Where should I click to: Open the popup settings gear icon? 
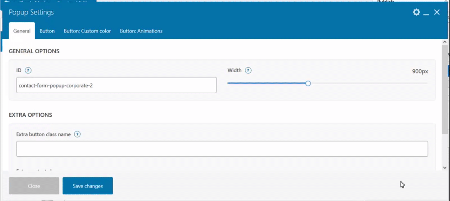click(416, 12)
